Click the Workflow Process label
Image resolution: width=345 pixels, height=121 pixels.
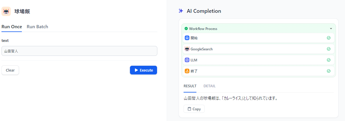(x=203, y=29)
